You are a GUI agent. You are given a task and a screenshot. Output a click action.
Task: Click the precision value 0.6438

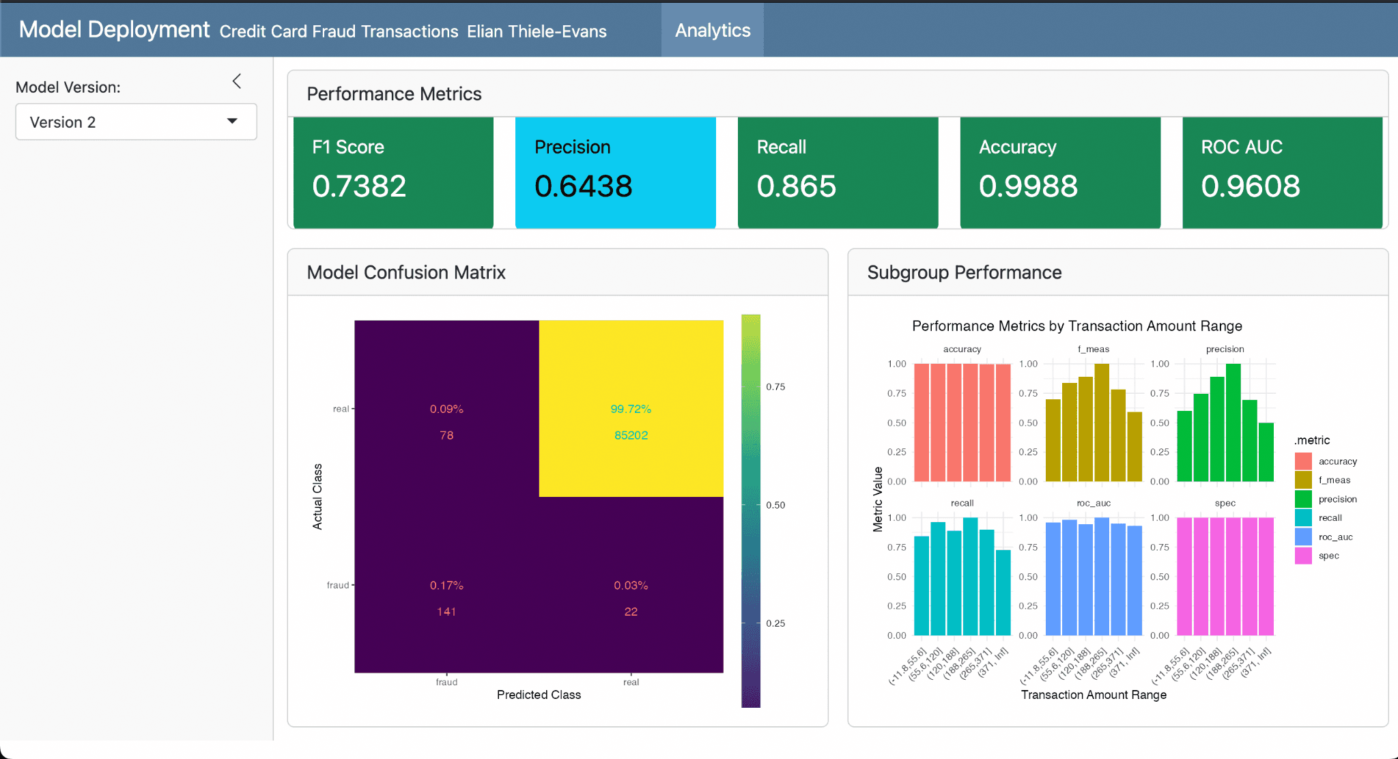coord(584,186)
